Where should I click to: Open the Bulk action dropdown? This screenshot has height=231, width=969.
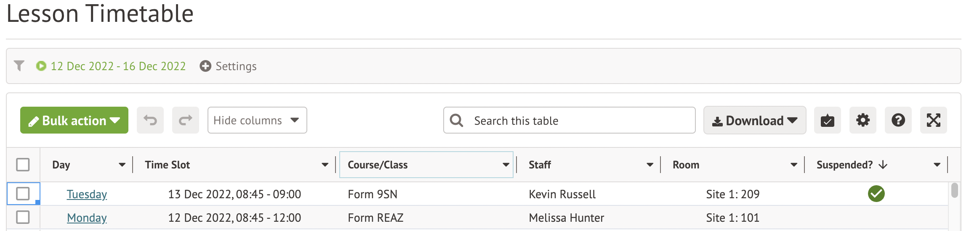click(74, 121)
